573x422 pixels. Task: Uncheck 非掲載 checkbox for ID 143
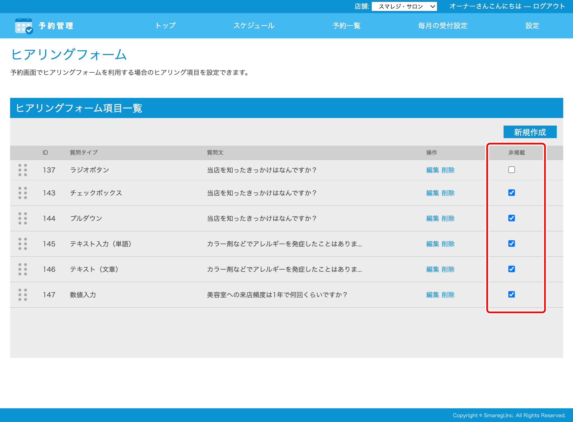coord(511,193)
